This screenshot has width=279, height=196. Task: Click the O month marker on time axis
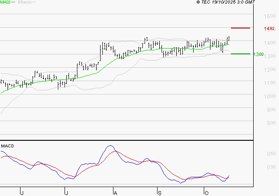(206, 193)
